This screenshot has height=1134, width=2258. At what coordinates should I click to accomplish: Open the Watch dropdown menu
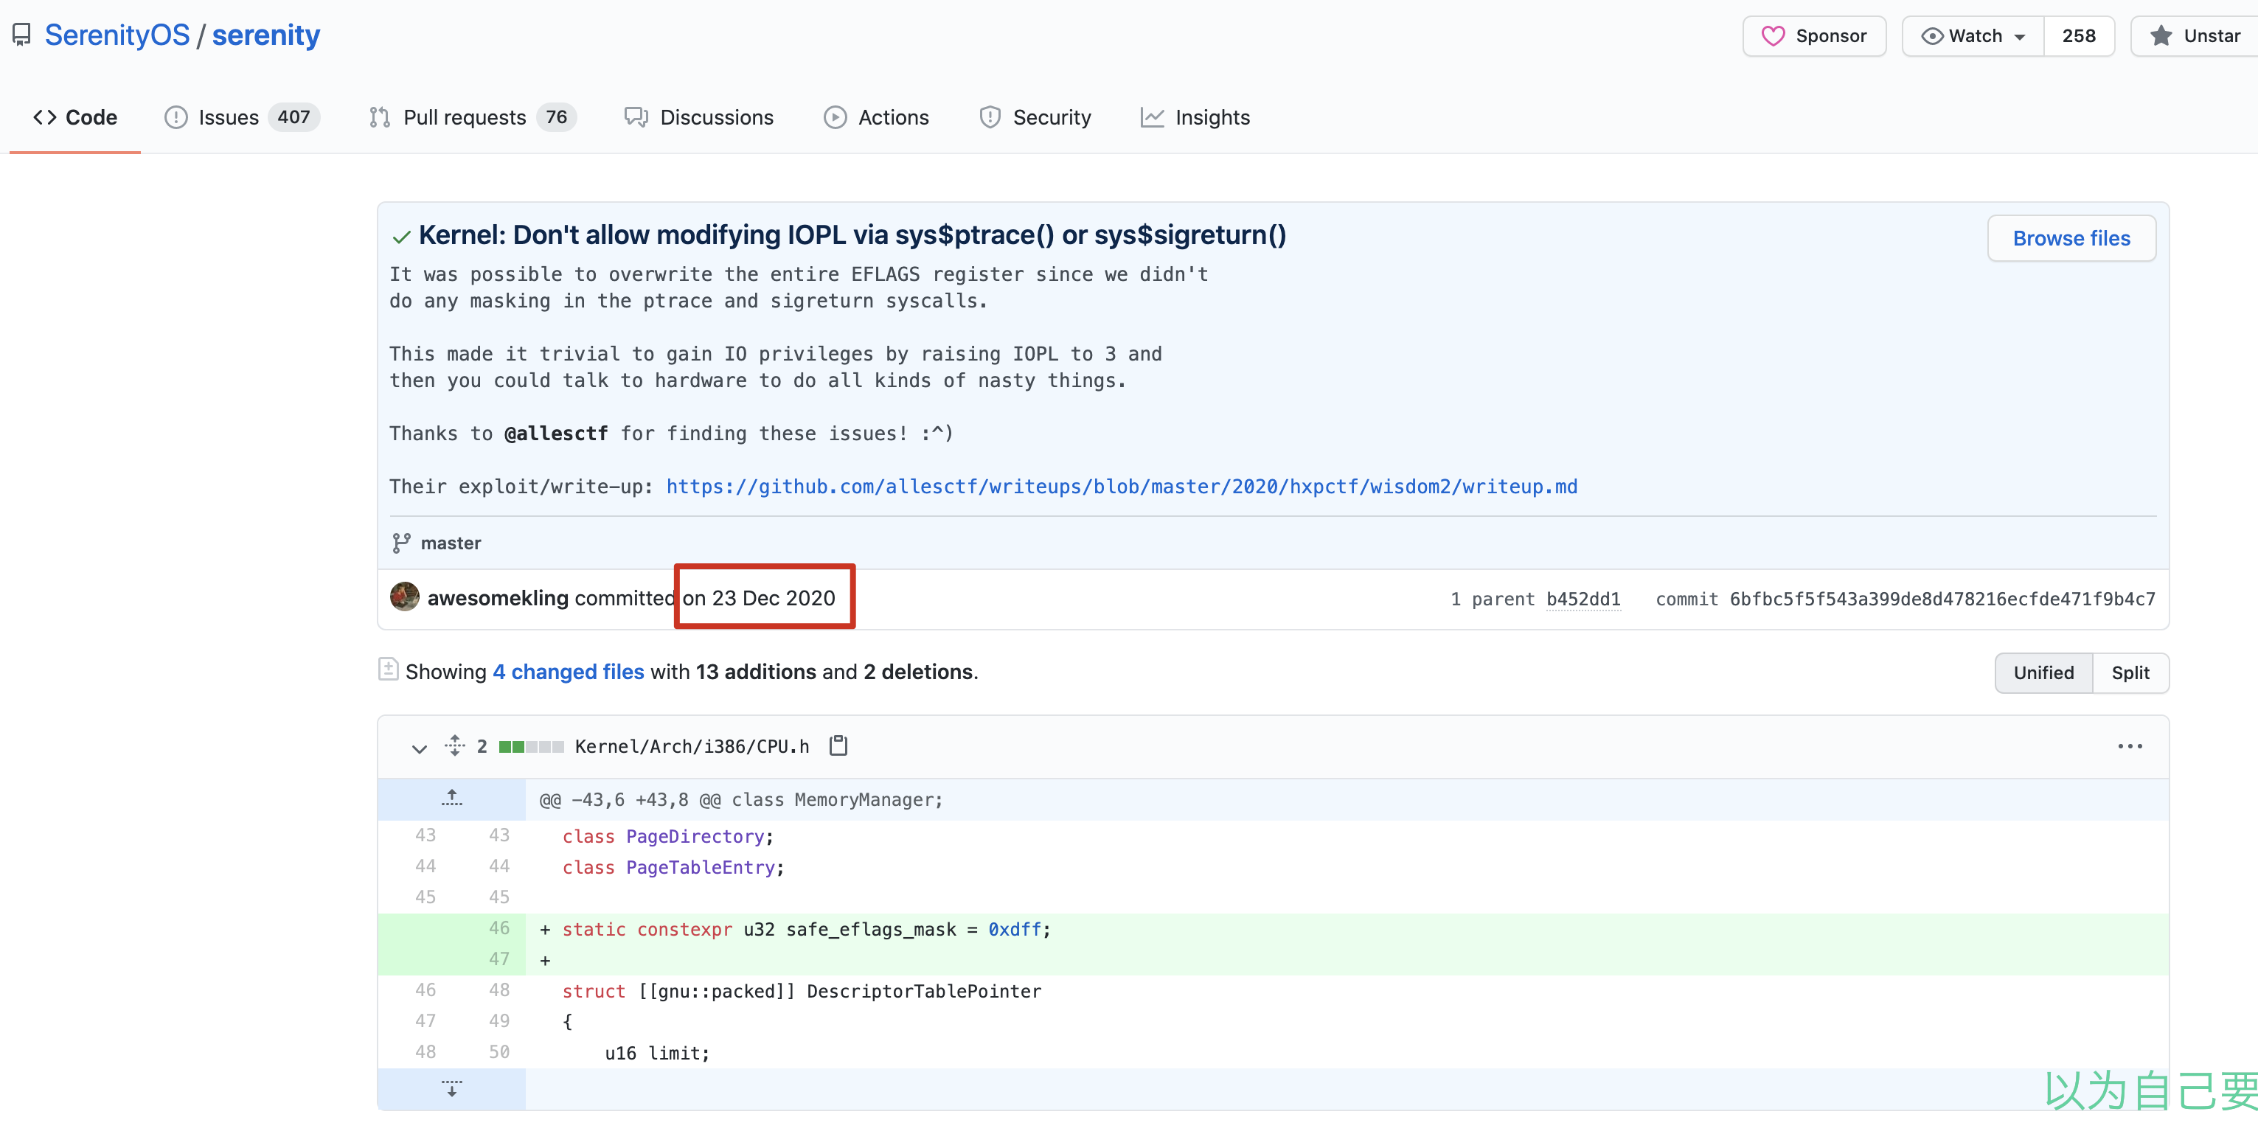(1973, 36)
